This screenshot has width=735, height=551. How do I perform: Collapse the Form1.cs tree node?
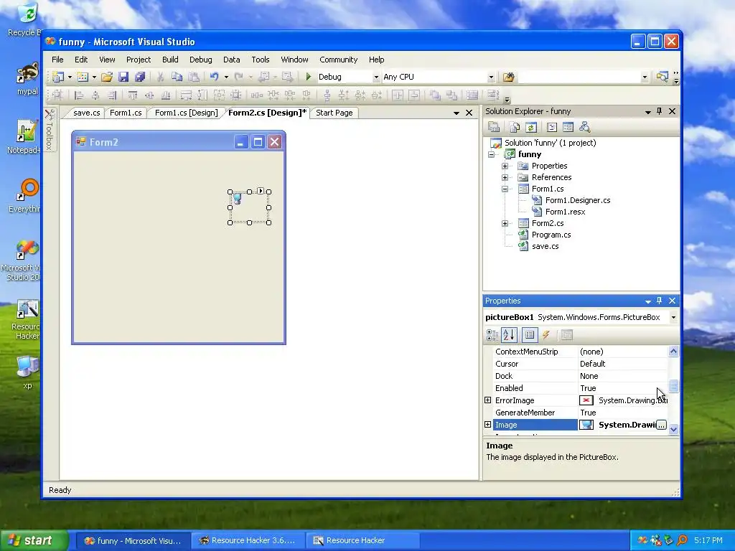point(505,189)
